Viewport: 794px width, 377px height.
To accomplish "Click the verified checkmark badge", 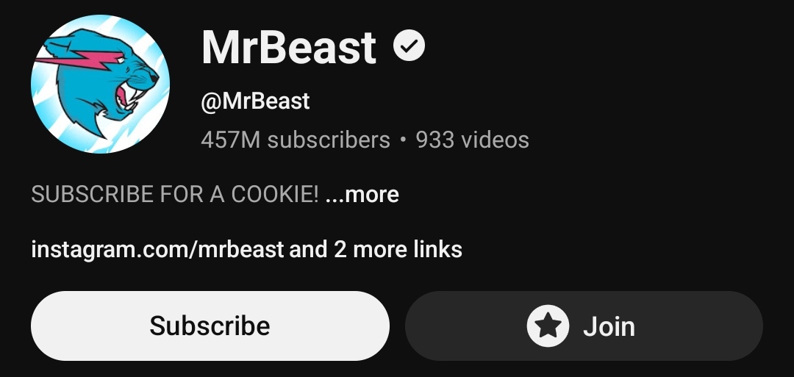I will (x=409, y=46).
